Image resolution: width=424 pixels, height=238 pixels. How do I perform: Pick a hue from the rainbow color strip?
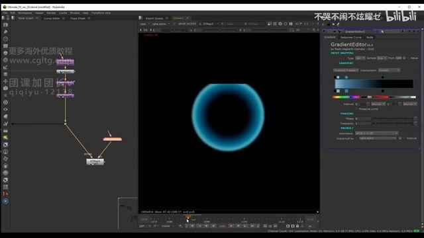pos(346,97)
